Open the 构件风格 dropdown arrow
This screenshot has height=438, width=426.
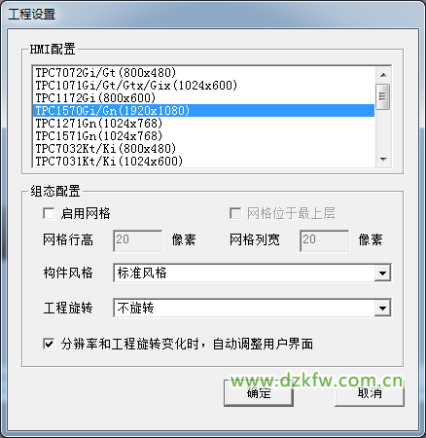click(x=382, y=274)
